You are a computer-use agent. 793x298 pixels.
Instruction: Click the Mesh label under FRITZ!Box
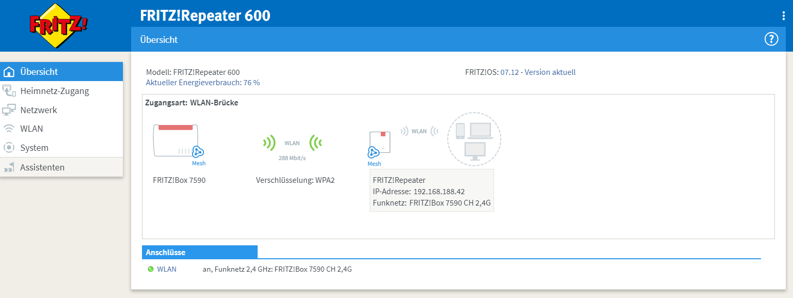pyautogui.click(x=199, y=163)
